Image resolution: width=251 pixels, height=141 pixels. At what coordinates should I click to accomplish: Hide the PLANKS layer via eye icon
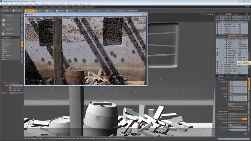217,66
